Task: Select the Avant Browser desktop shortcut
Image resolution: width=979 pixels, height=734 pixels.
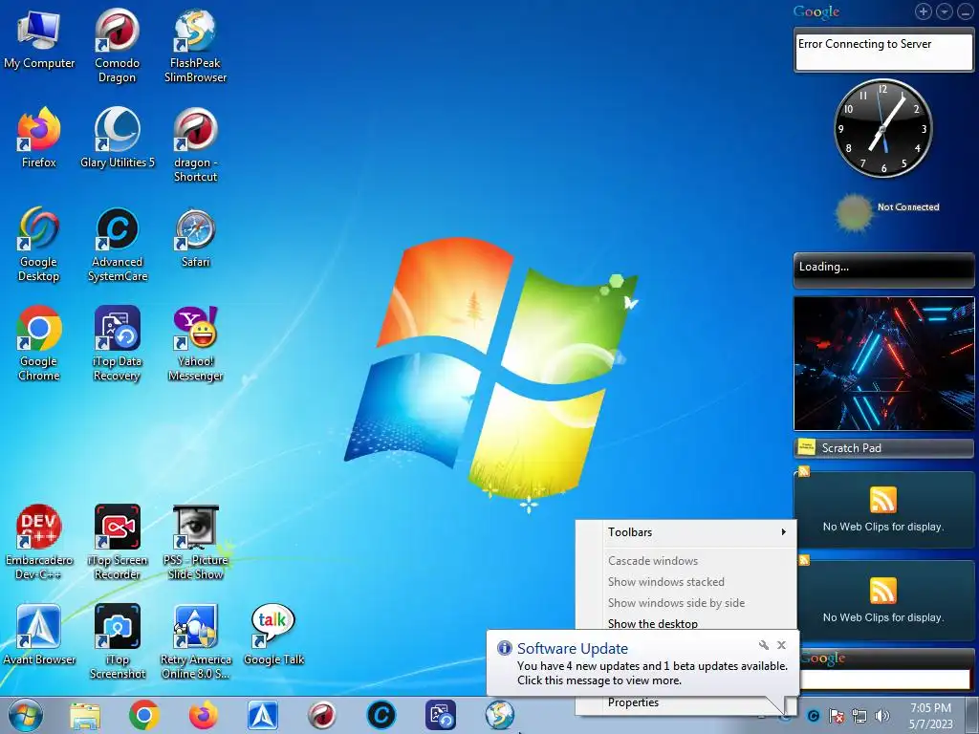Action: [38, 635]
